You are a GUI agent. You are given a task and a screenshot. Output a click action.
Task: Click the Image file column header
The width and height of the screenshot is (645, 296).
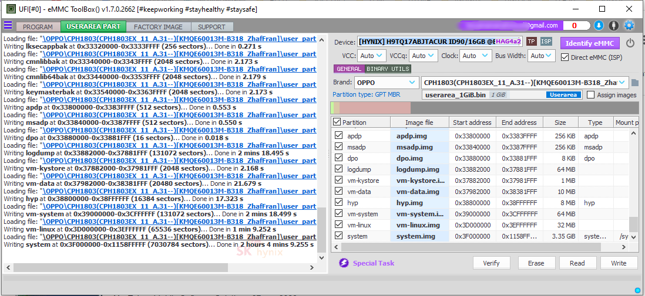click(x=419, y=123)
